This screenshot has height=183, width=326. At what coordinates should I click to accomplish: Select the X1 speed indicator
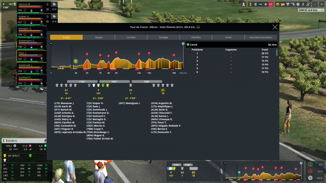[271, 4]
